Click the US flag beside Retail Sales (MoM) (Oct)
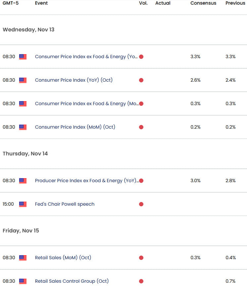 [23, 258]
